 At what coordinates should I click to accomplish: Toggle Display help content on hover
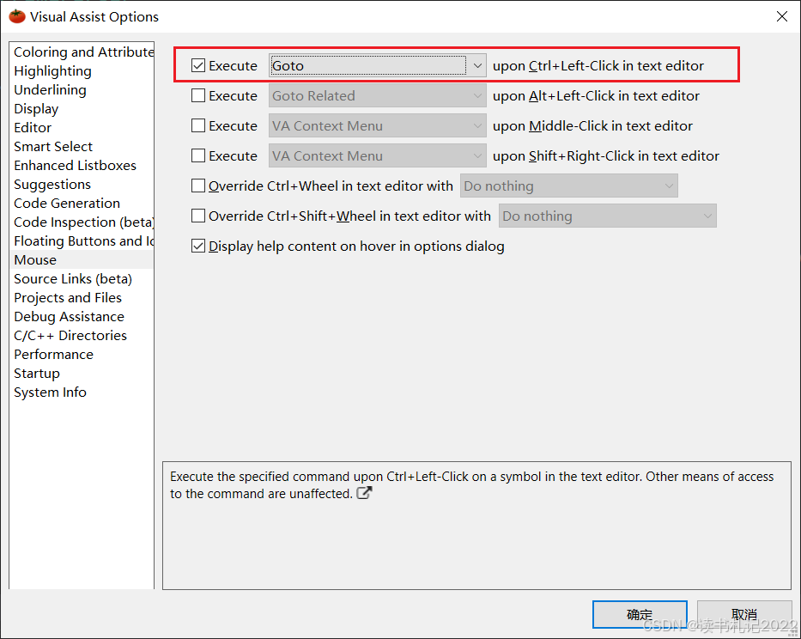click(198, 246)
